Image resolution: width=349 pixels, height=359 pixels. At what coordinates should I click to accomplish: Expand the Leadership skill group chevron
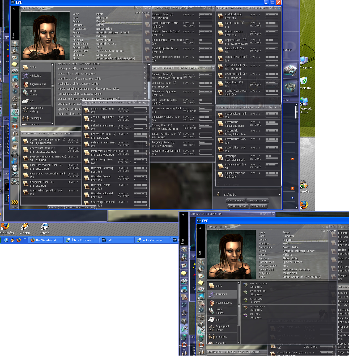pos(145,73)
